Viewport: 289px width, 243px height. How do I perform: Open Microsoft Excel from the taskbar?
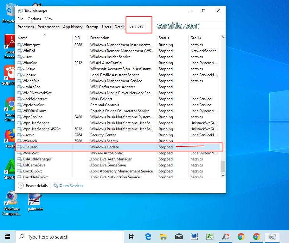(x=210, y=237)
